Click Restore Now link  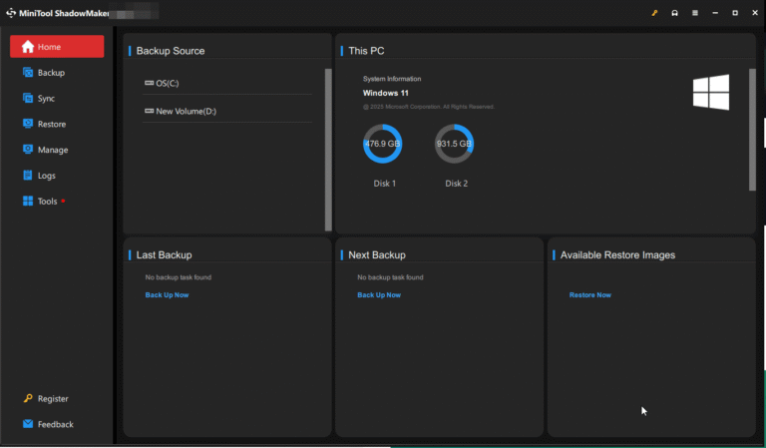590,295
